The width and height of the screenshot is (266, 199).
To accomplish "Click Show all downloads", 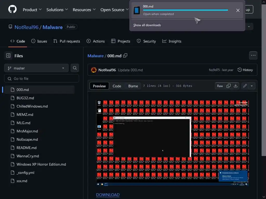I will tap(147, 25).
